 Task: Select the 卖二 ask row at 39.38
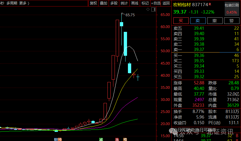[x=206, y=44]
